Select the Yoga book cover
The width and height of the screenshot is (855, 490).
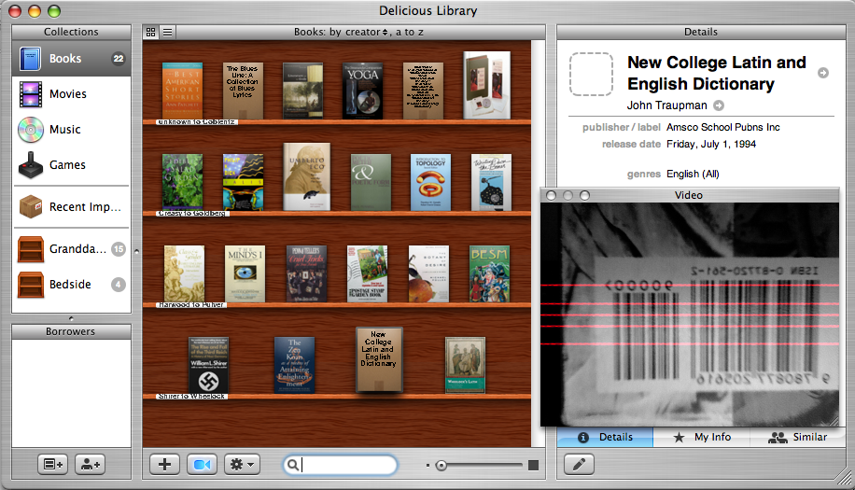pos(362,91)
